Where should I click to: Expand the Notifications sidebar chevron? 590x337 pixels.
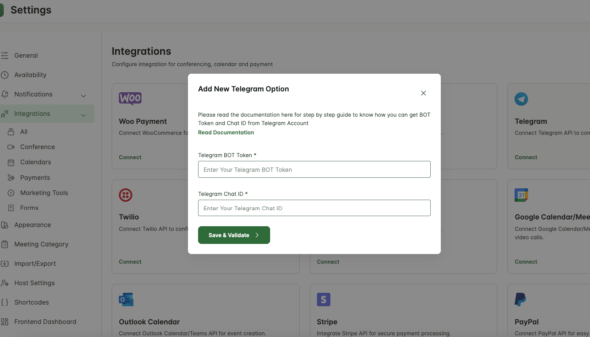tap(83, 96)
